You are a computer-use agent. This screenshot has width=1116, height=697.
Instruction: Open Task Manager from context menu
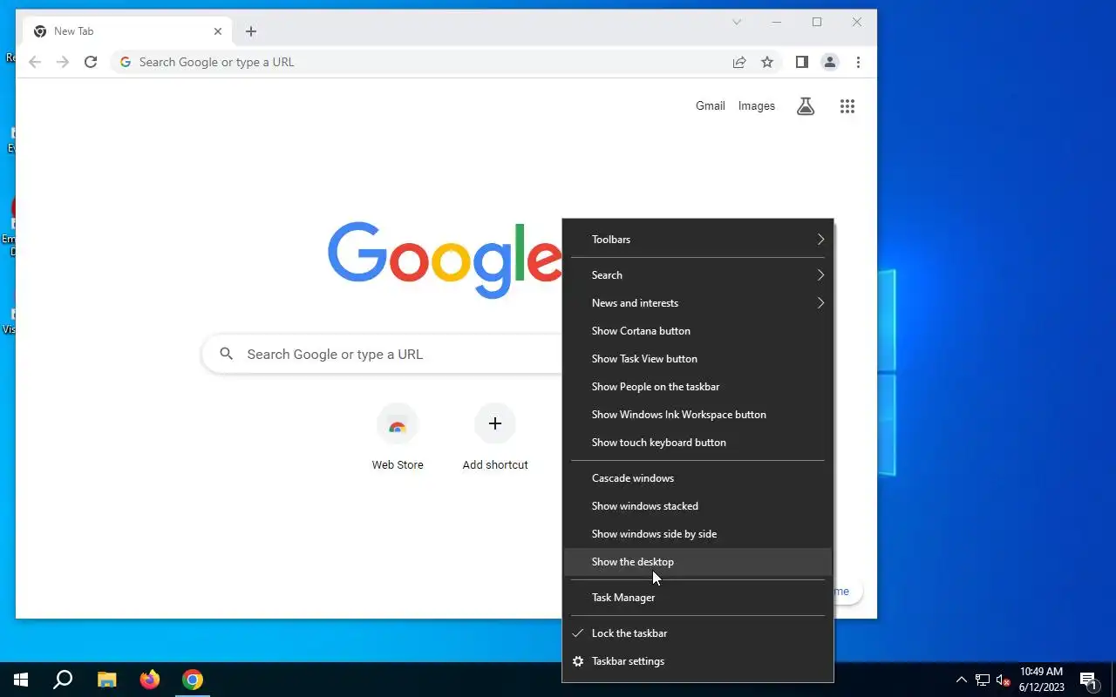pyautogui.click(x=697, y=598)
